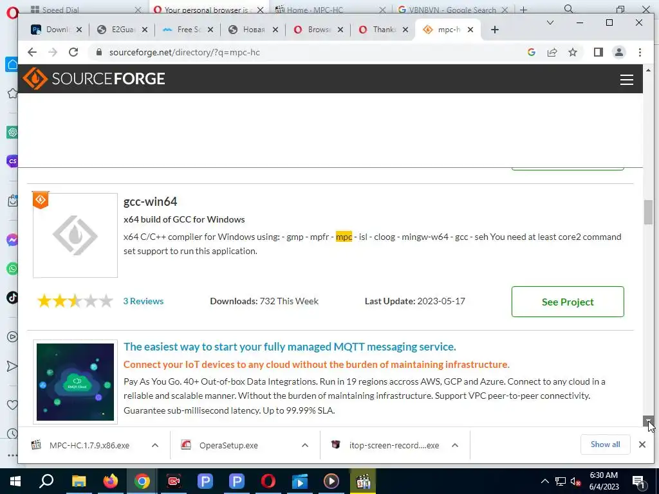View site information via the lock icon
The height and width of the screenshot is (494, 659).
tap(99, 52)
